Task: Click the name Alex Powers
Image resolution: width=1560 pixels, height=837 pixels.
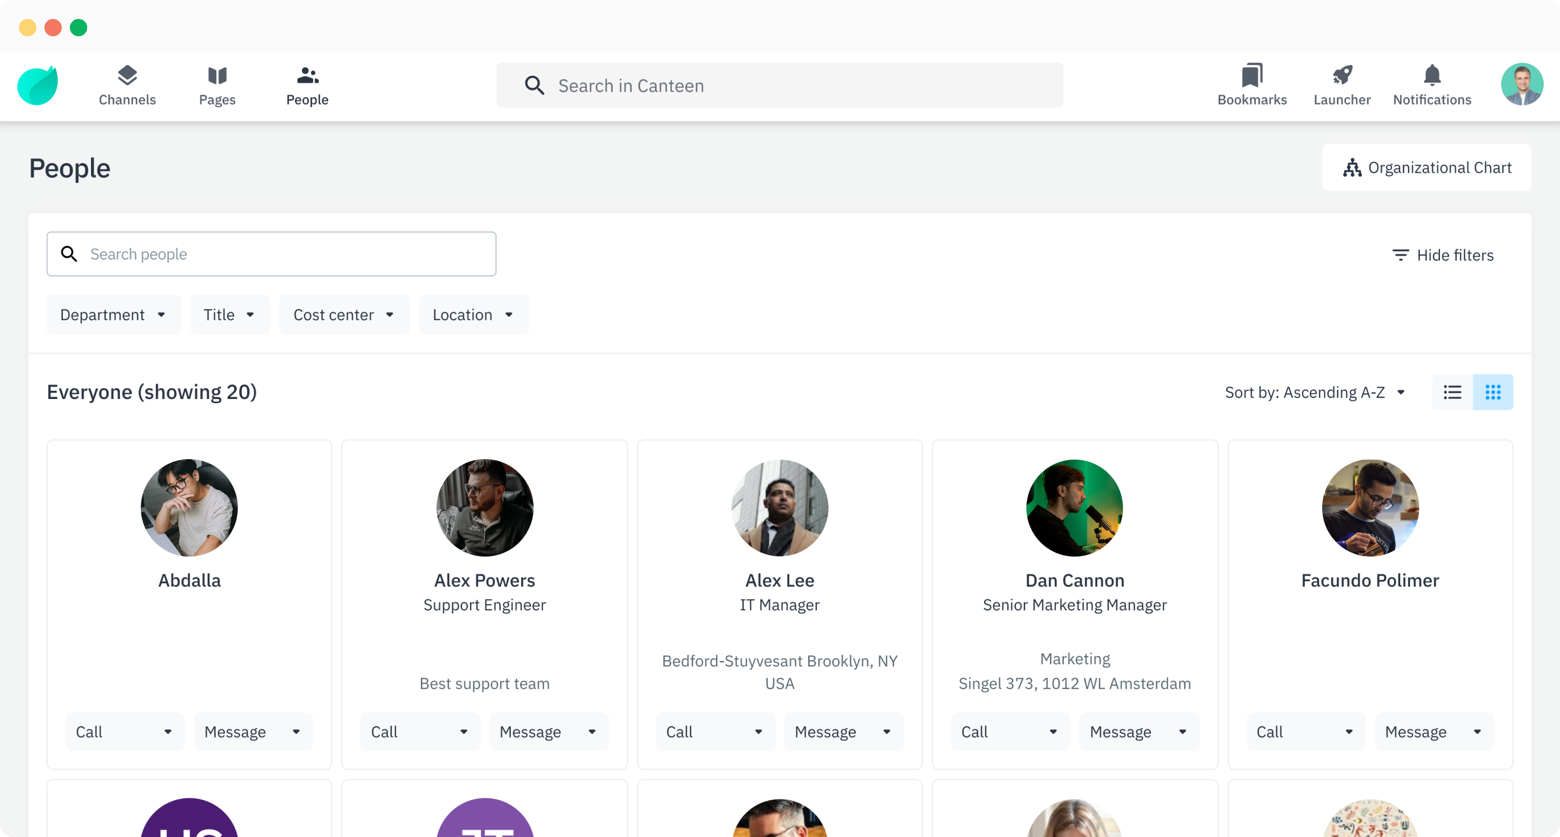Action: point(484,580)
